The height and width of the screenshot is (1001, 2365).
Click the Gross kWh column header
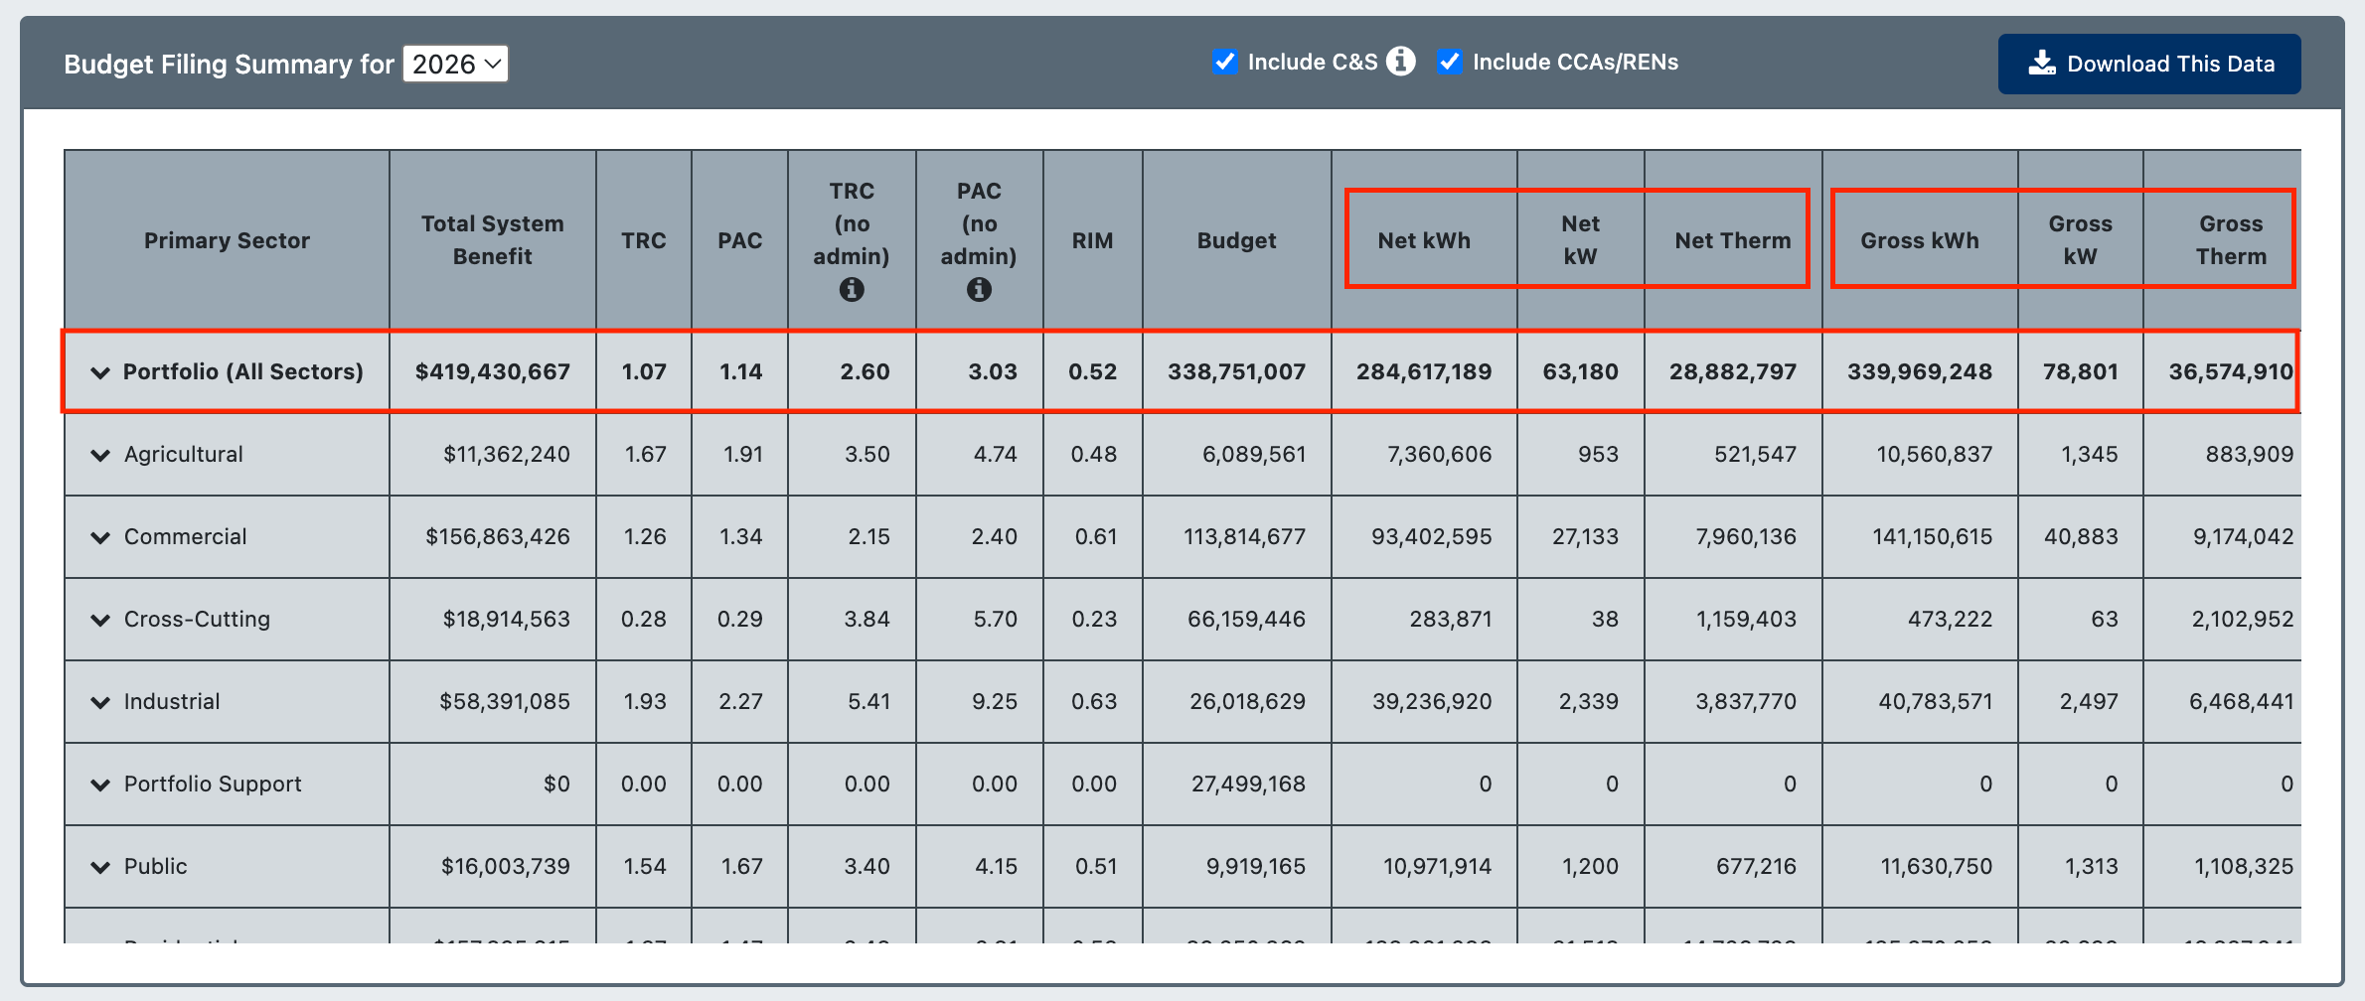[x=1920, y=240]
